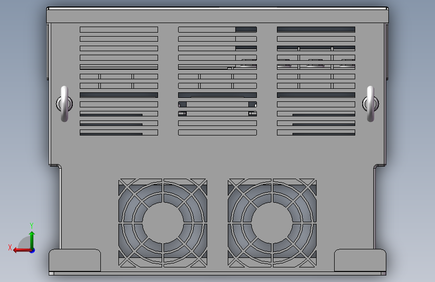This screenshot has width=435, height=282.
Task: Select the bottom-right mounting foot
Action: 360,260
